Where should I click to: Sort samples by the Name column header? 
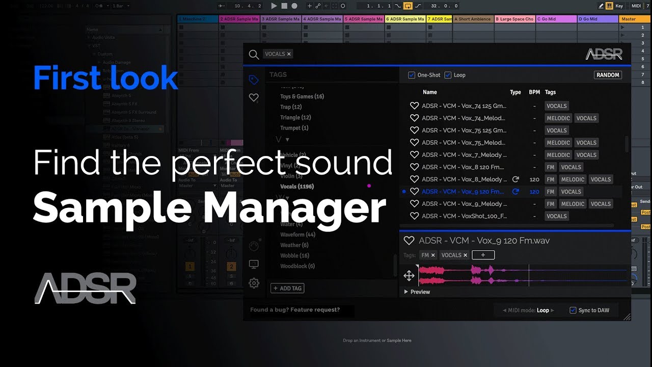[x=430, y=92]
